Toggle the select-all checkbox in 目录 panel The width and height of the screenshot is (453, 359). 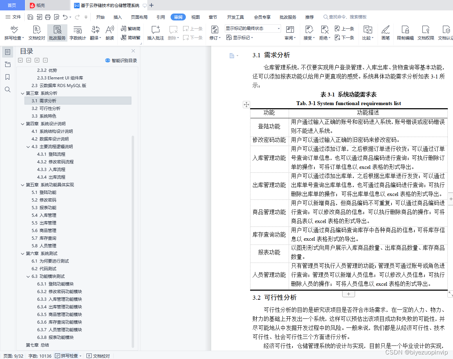click(20, 60)
